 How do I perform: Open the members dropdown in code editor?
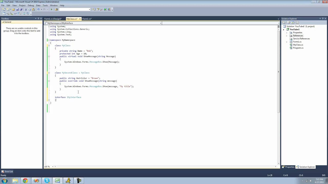pyautogui.click(x=279, y=23)
